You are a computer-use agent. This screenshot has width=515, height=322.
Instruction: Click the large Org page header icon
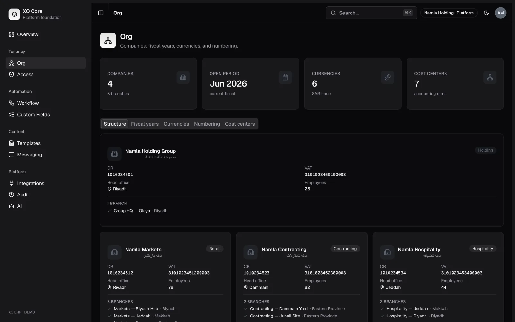(108, 40)
